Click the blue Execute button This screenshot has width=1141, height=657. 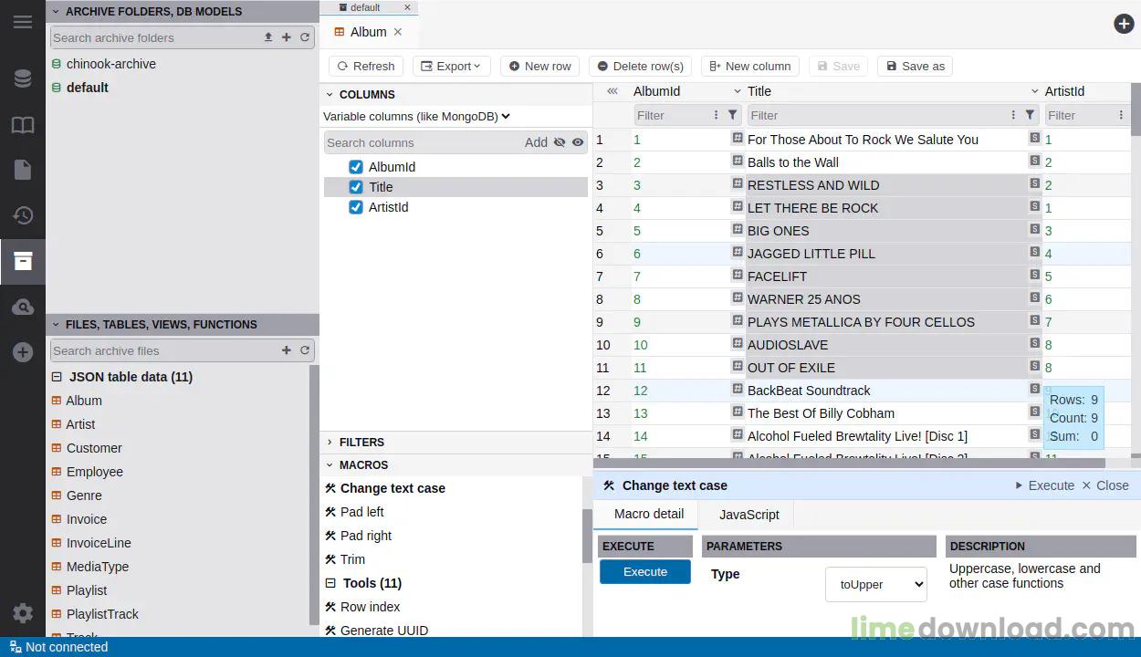(x=645, y=572)
